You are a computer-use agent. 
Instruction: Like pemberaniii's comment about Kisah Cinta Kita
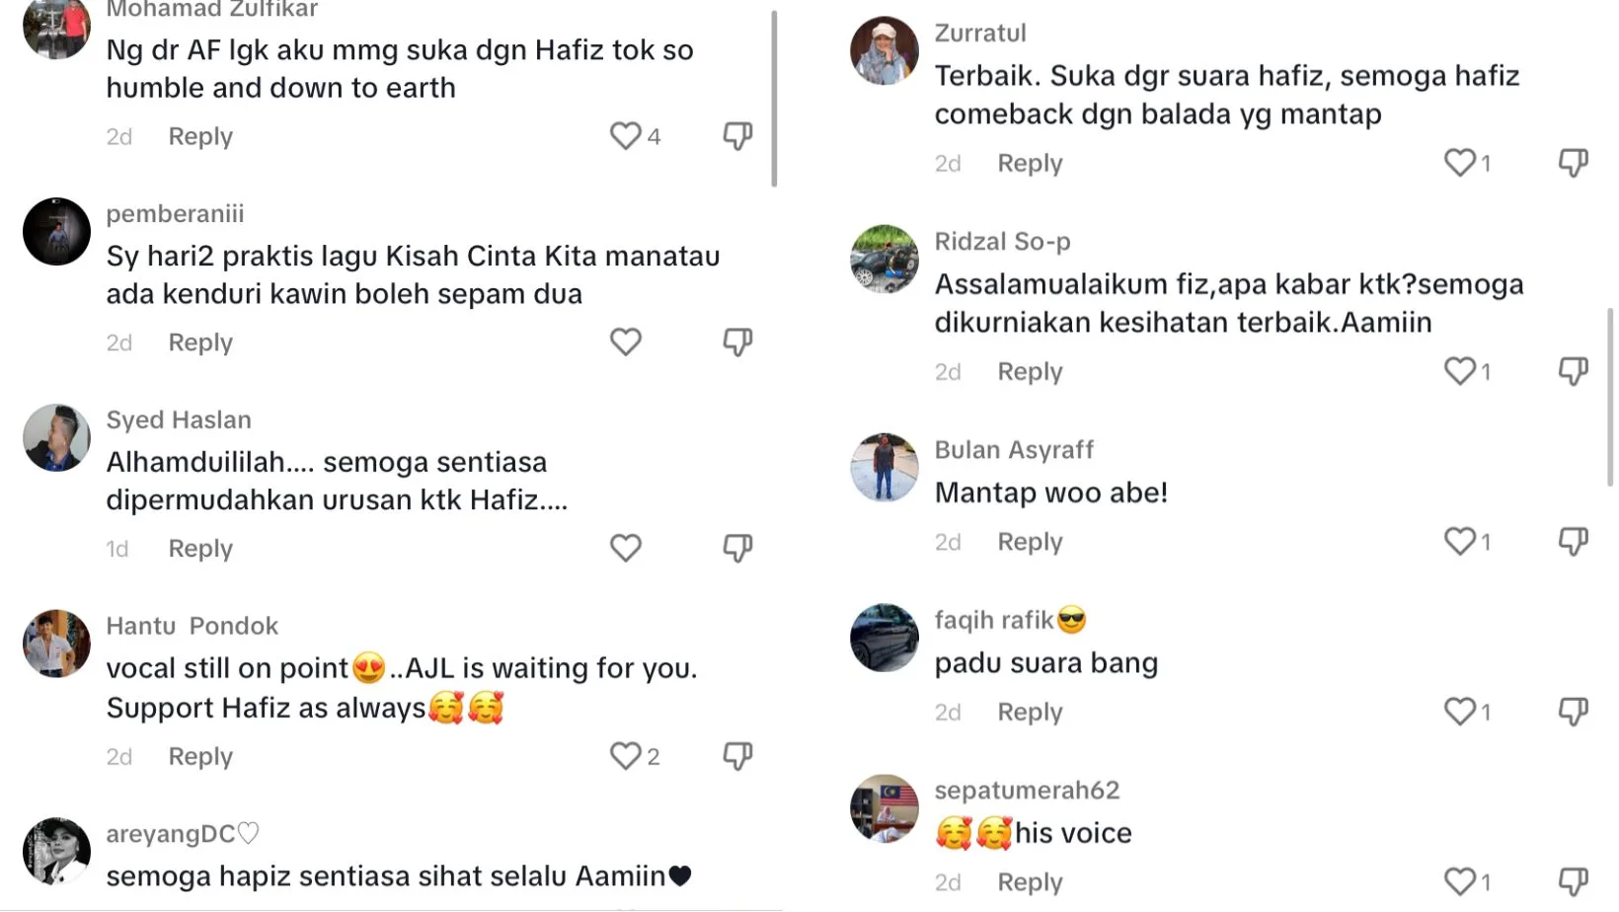click(625, 342)
